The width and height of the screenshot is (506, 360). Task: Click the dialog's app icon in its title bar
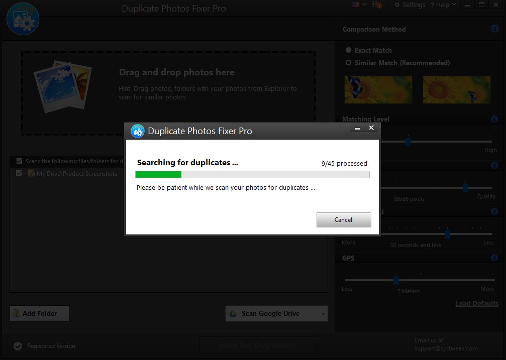(x=137, y=131)
